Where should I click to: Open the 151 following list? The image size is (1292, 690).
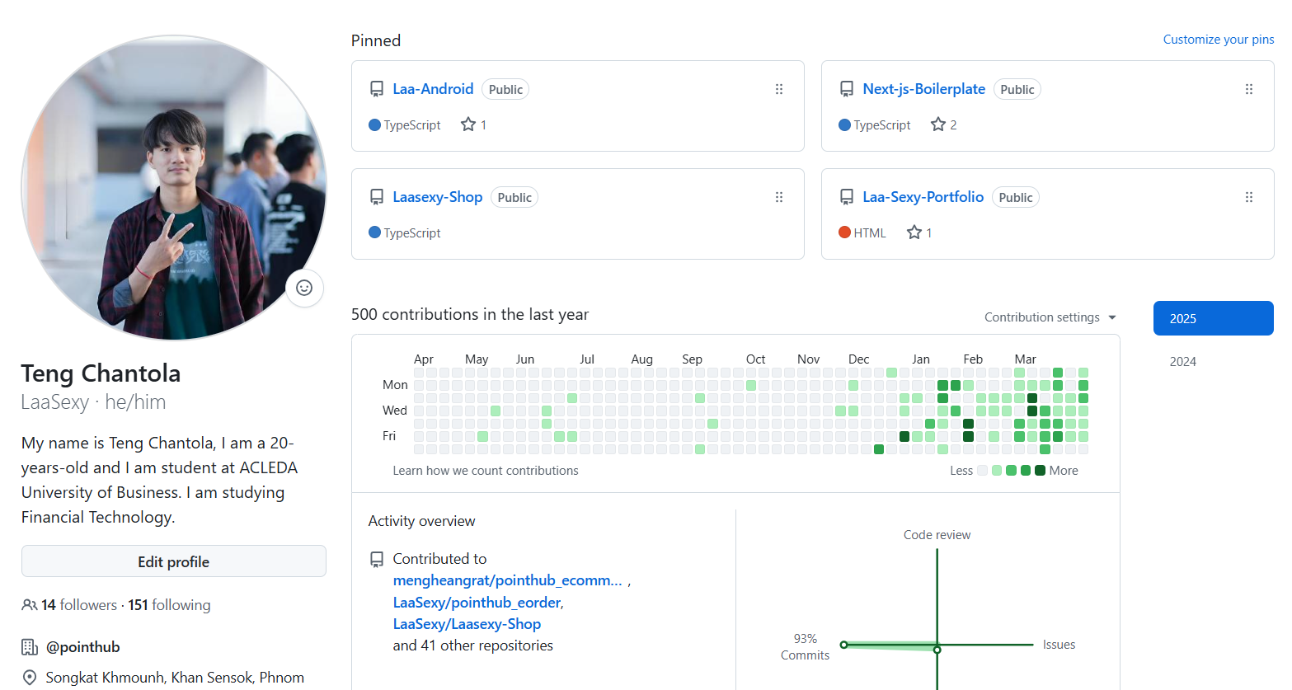click(168, 604)
